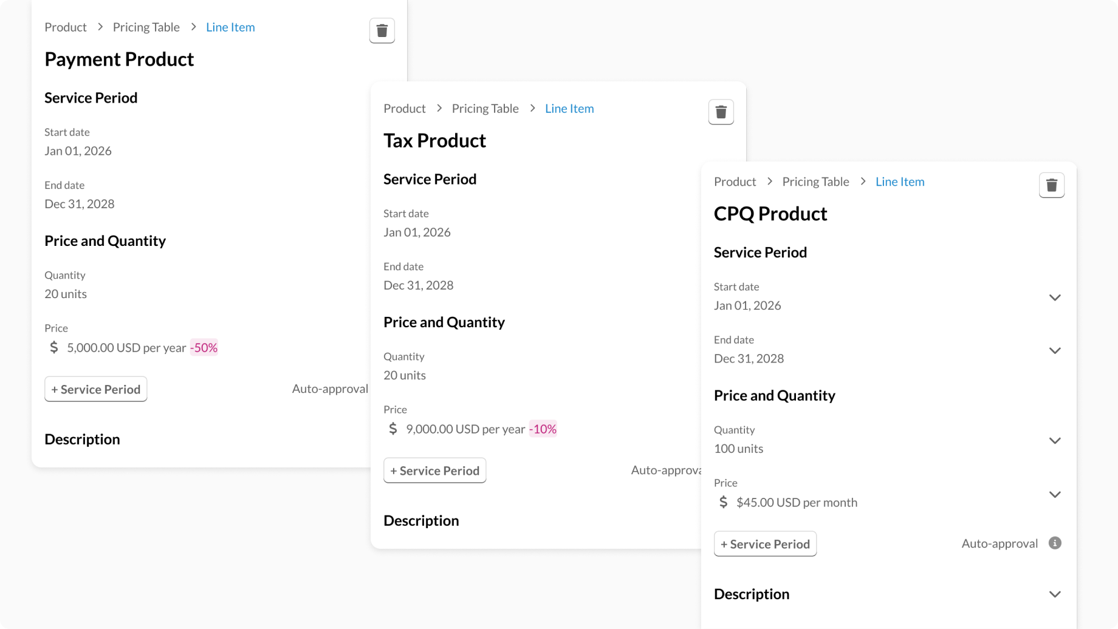The image size is (1118, 629).
Task: Open Product breadcrumb in Payment Product card
Action: pos(66,27)
